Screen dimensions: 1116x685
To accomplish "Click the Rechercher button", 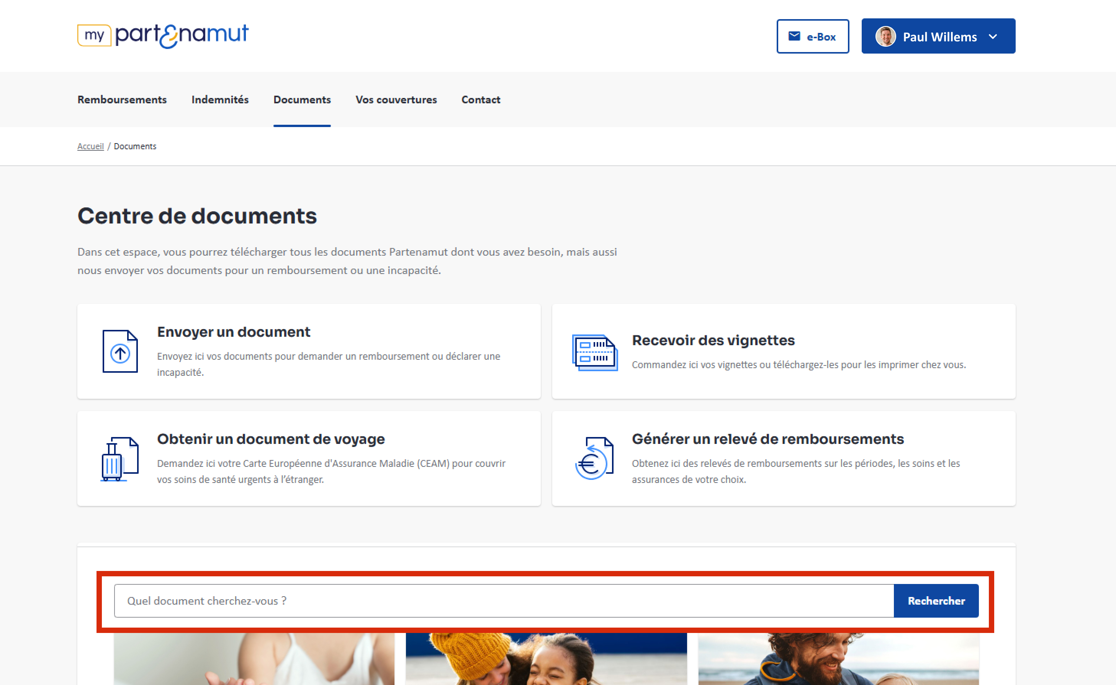I will pyautogui.click(x=936, y=601).
